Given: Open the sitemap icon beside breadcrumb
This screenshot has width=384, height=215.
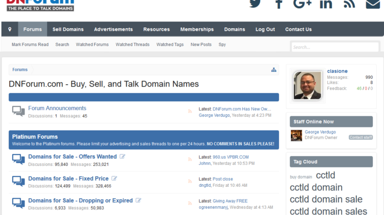Looking at the screenshot, I should 274,70.
